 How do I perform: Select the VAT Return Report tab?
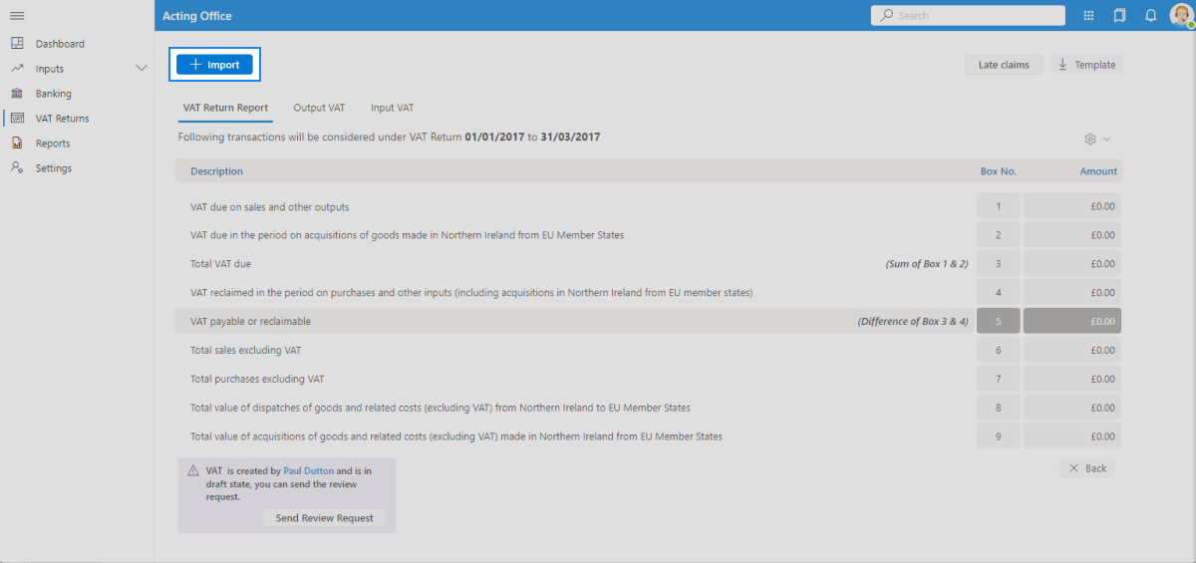(x=225, y=108)
